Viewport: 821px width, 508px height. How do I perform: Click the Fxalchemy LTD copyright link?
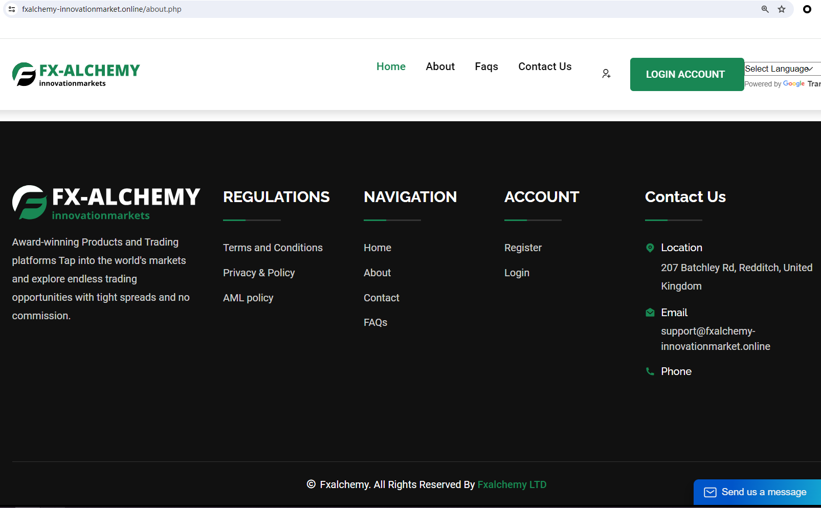[512, 484]
